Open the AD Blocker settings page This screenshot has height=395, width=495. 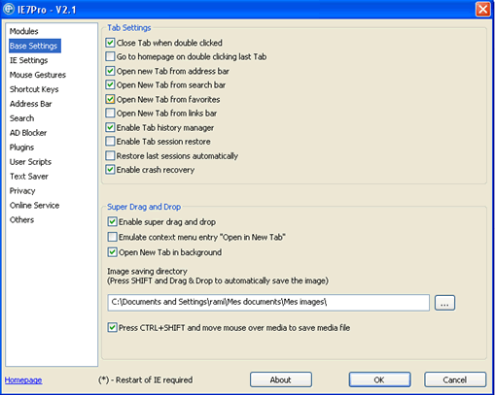(x=28, y=133)
